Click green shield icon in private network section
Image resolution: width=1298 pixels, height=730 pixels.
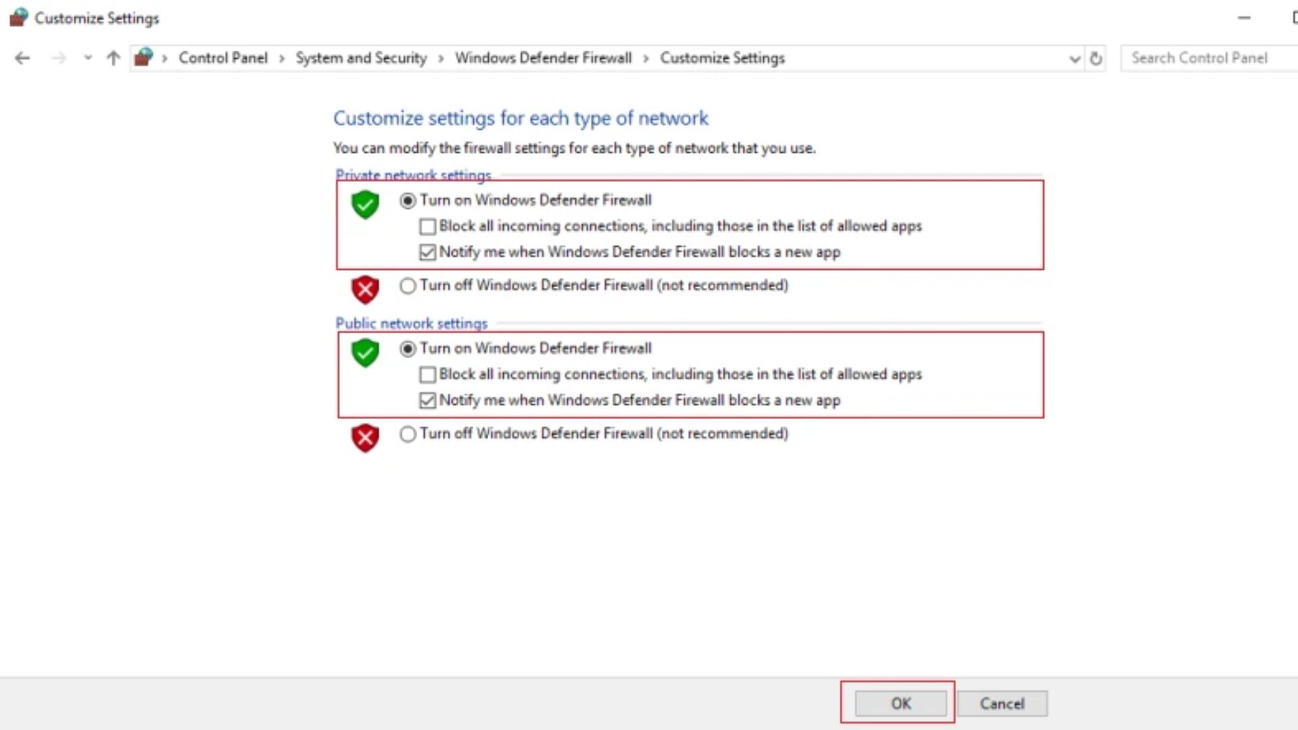point(365,204)
